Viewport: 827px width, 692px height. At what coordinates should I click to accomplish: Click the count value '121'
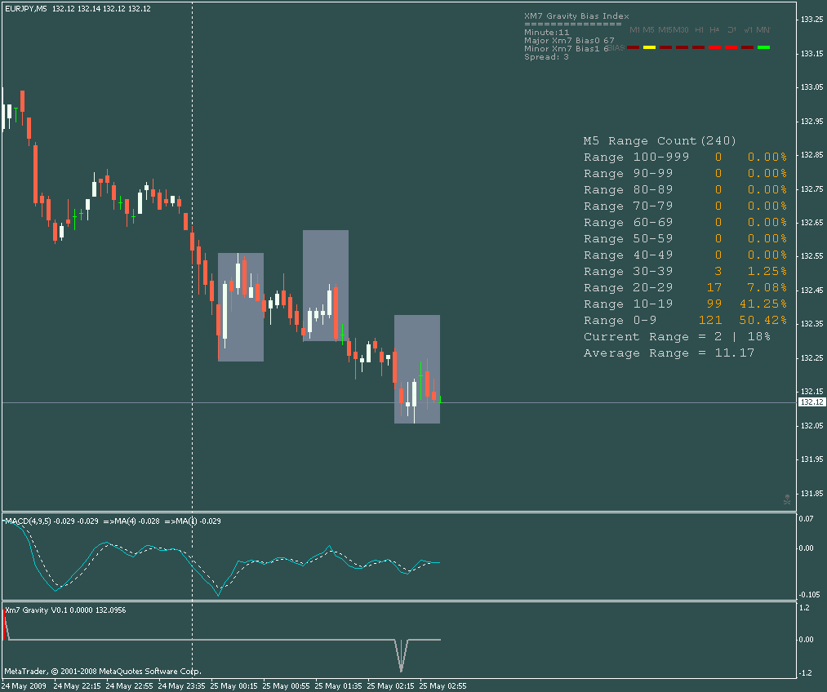point(710,321)
